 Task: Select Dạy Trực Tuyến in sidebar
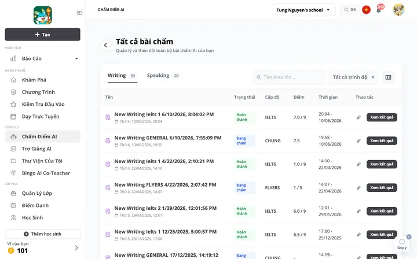tap(42, 117)
